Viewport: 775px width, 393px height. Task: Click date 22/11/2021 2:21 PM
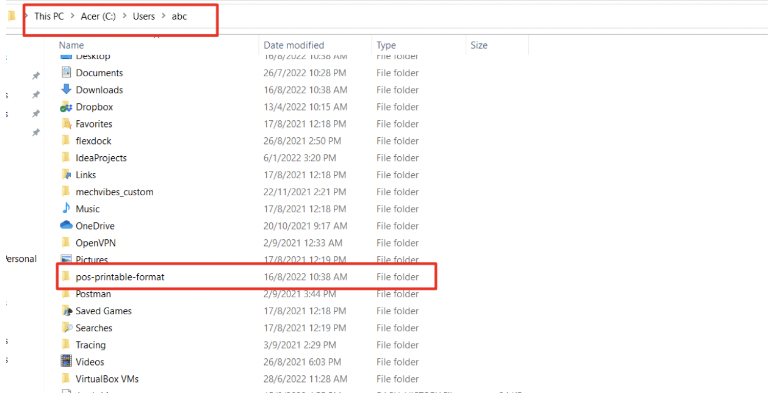305,192
